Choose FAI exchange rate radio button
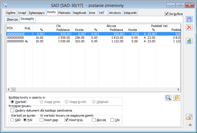The height and width of the screenshot is (133, 197). click(25, 120)
